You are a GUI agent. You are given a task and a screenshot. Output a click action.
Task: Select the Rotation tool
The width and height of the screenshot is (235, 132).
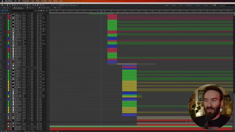pyautogui.click(x=20, y=5)
